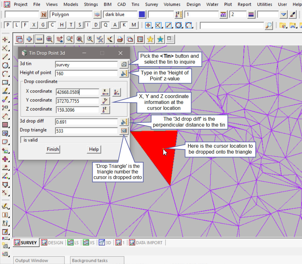Screen dimensions: 302x264
Task: Open the Tins menu
Action: 135,4
